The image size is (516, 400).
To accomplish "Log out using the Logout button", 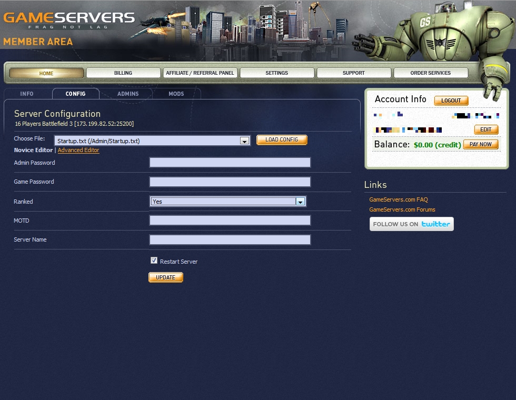I will [451, 101].
